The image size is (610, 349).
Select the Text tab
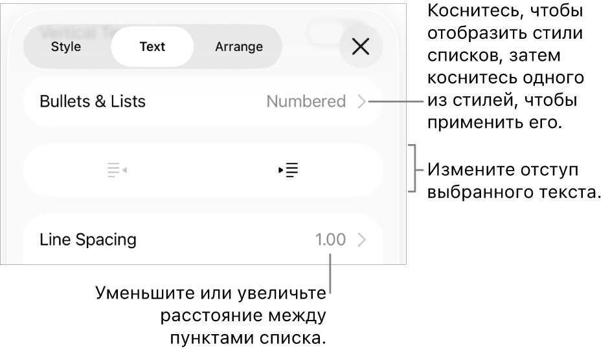click(x=152, y=47)
